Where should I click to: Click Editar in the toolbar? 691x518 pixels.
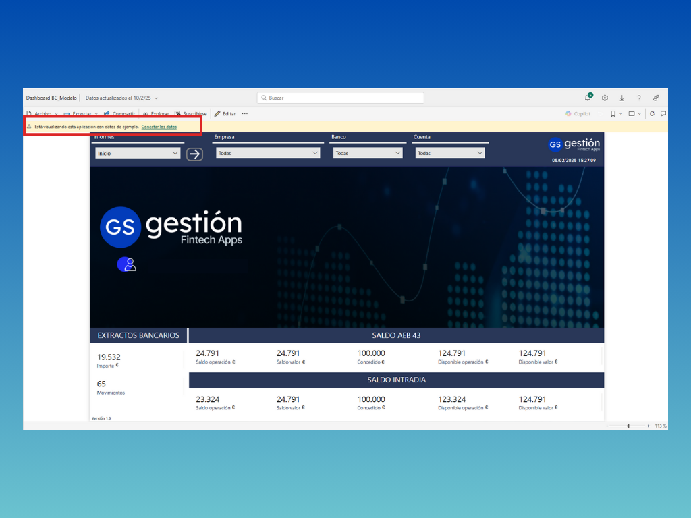point(225,113)
